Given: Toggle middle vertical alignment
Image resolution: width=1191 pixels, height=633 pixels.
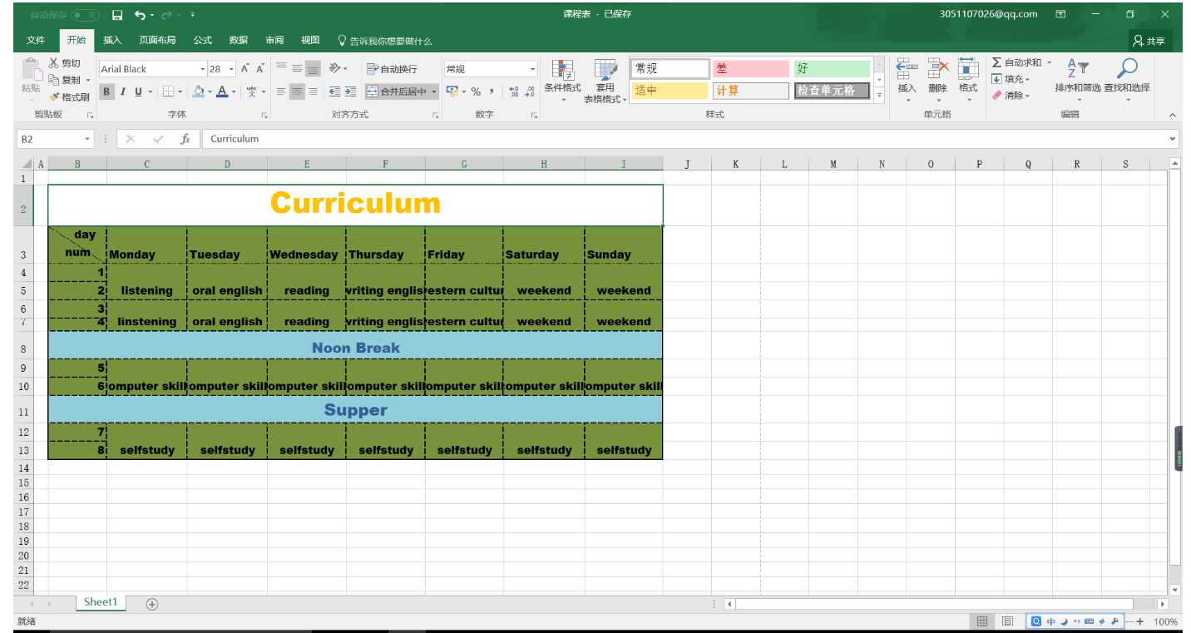Looking at the screenshot, I should point(297,68).
